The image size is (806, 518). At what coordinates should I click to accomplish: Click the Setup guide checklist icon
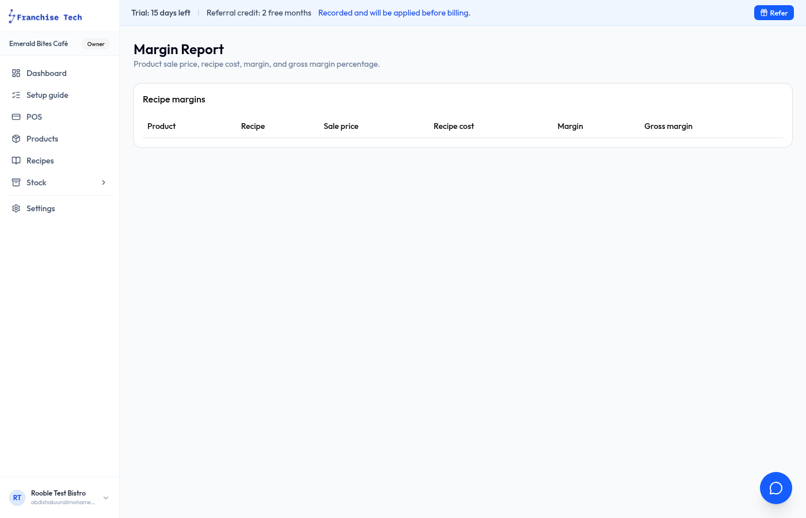pos(16,95)
